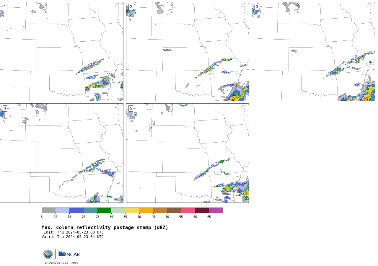Click the yellow 35-40 dBZ swatch

[x=132, y=210]
